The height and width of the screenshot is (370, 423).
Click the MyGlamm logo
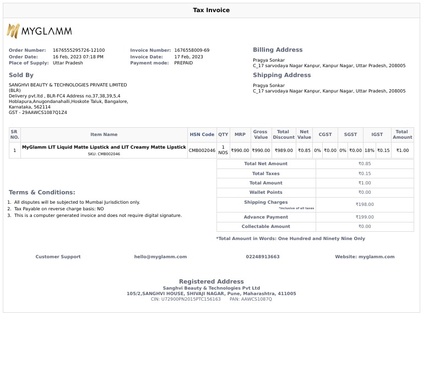[x=40, y=31]
